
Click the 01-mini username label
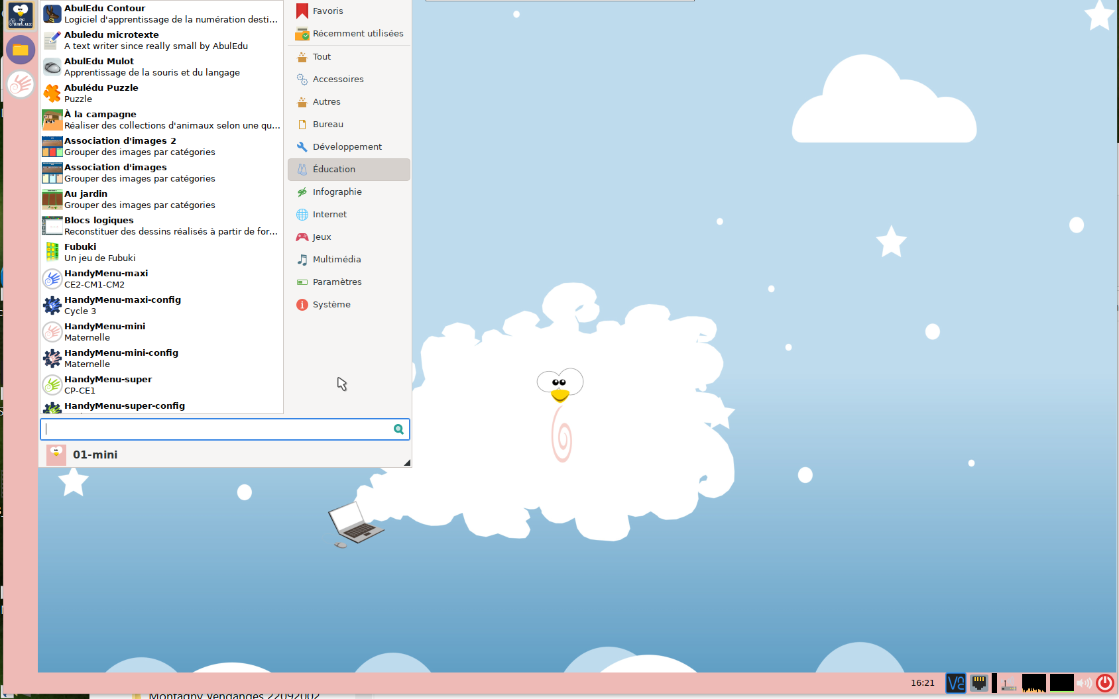[95, 455]
